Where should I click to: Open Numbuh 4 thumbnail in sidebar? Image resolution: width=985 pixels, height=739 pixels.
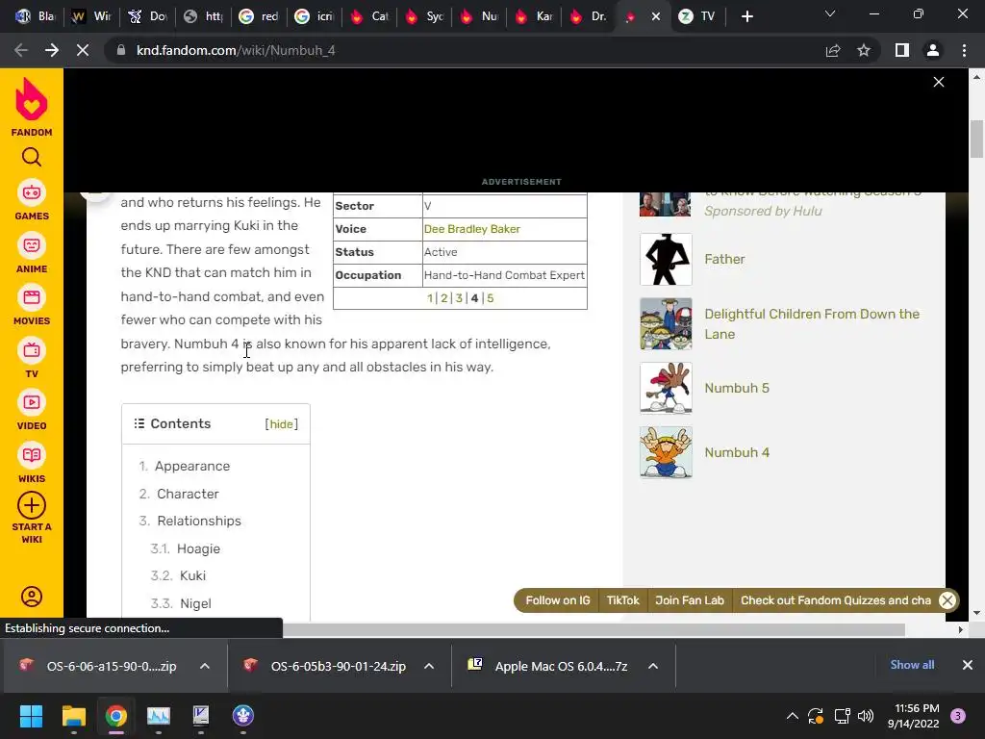(x=666, y=452)
